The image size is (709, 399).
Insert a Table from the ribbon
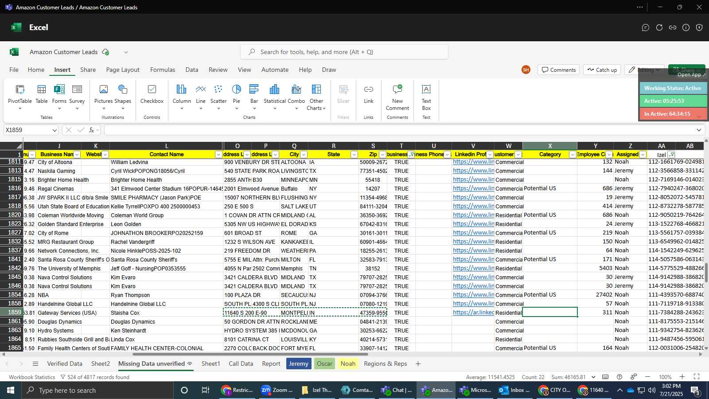click(x=42, y=94)
